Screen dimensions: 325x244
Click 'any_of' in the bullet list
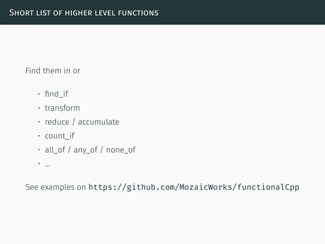[86, 150]
